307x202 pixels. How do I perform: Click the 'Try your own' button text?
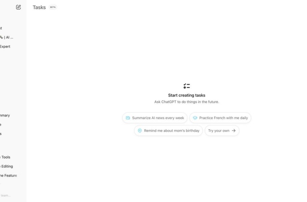coord(219,131)
